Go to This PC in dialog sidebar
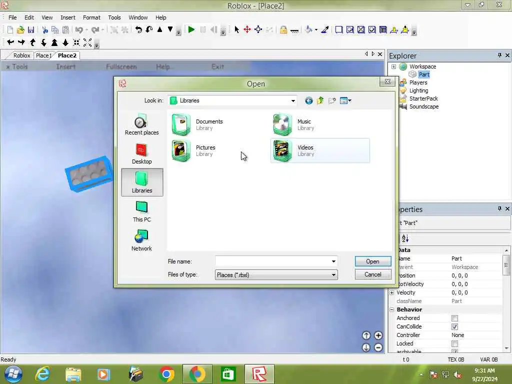Image resolution: width=512 pixels, height=384 pixels. [x=141, y=211]
